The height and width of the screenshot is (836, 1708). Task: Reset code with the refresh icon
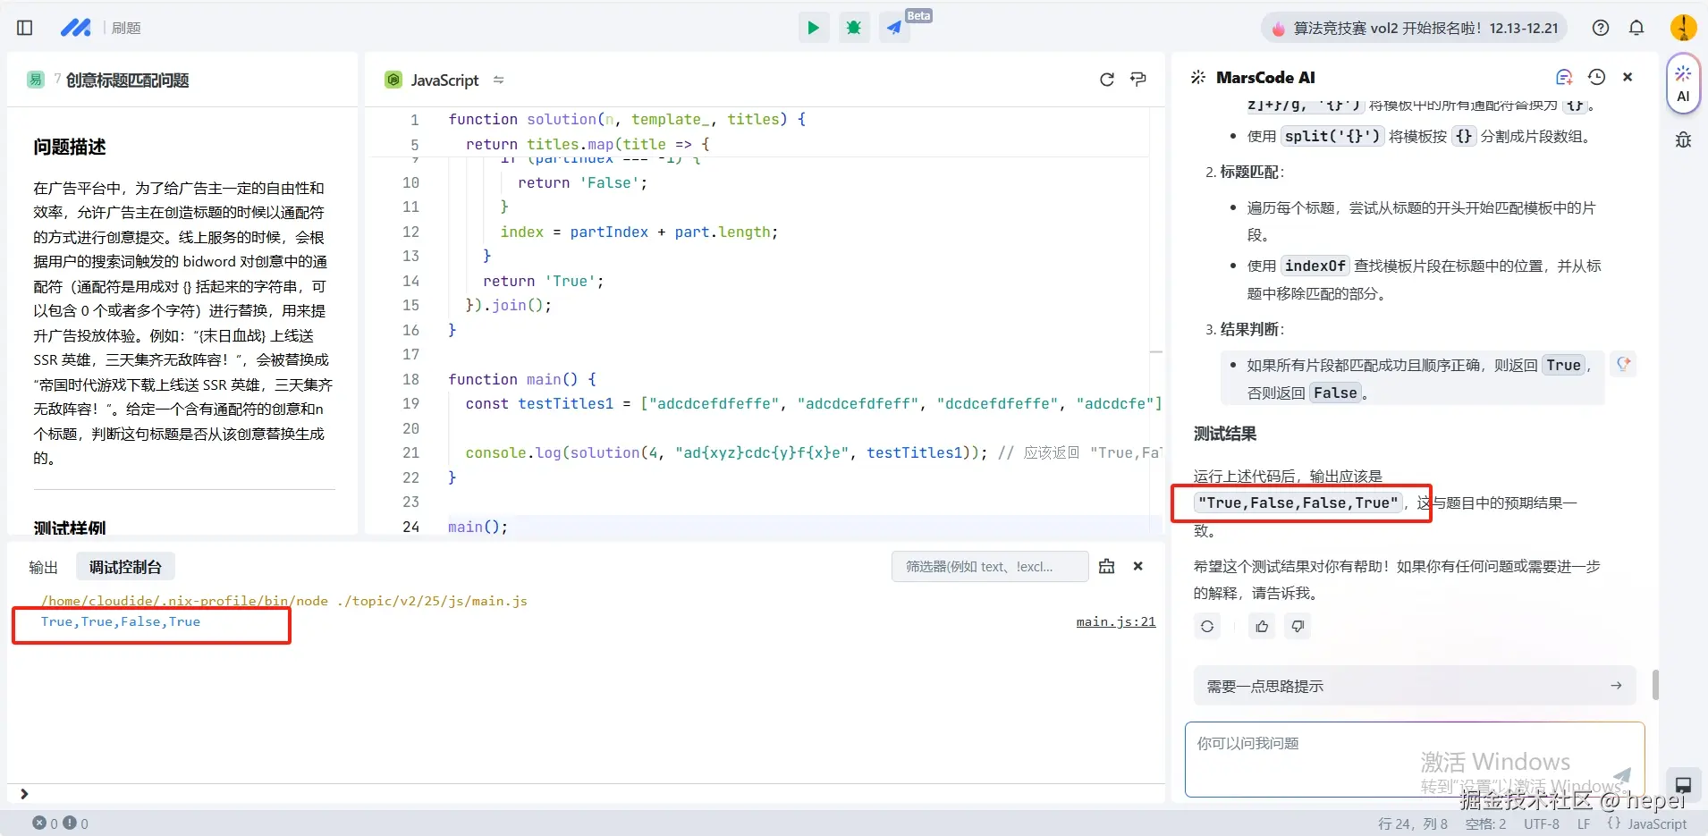point(1106,80)
